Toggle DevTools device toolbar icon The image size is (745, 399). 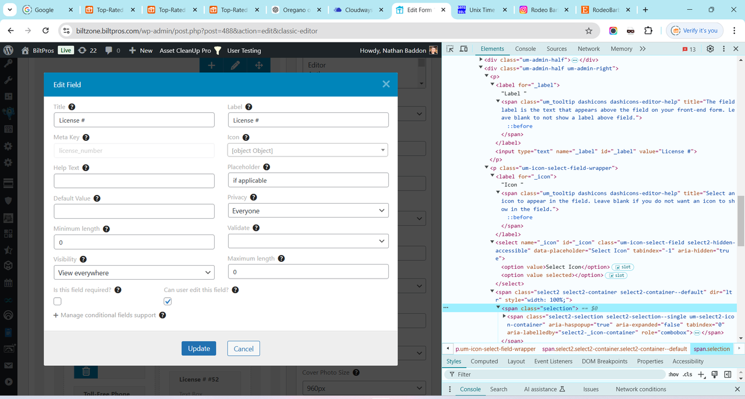(x=464, y=49)
